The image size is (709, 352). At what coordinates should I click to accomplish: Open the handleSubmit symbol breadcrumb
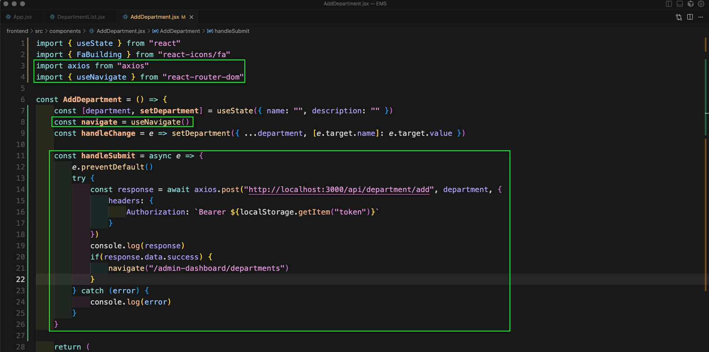pyautogui.click(x=228, y=31)
